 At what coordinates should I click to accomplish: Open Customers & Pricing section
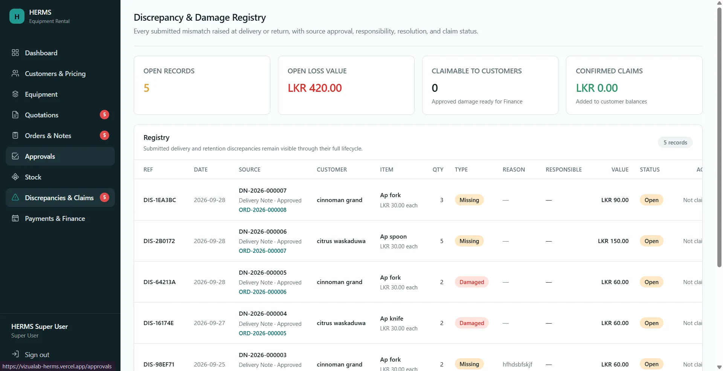point(60,73)
